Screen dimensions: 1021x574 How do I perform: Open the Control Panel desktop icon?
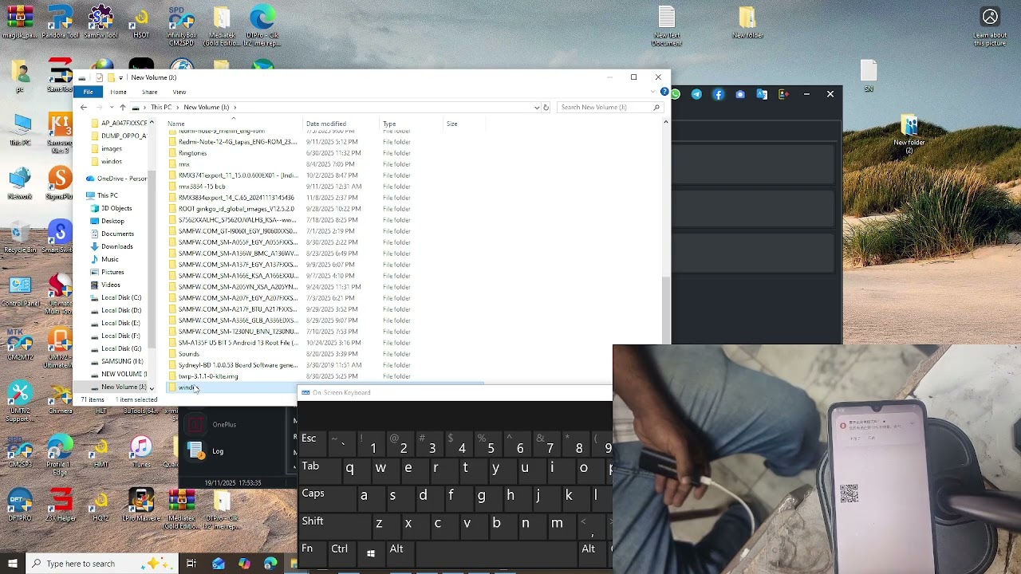(20, 291)
